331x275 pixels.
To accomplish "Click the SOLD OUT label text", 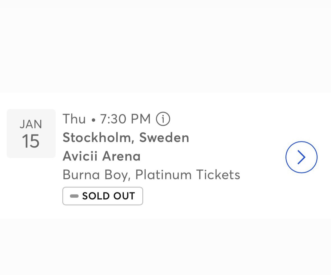I will click(x=109, y=196).
